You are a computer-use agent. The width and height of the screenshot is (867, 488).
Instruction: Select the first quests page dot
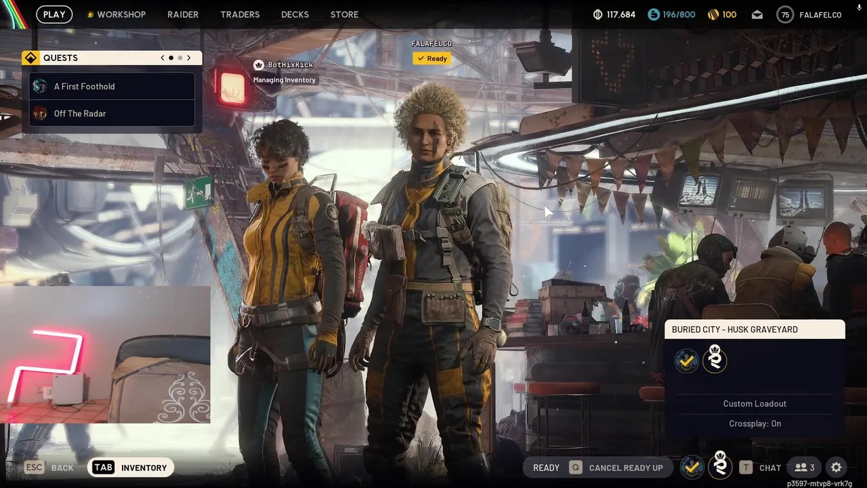(171, 58)
